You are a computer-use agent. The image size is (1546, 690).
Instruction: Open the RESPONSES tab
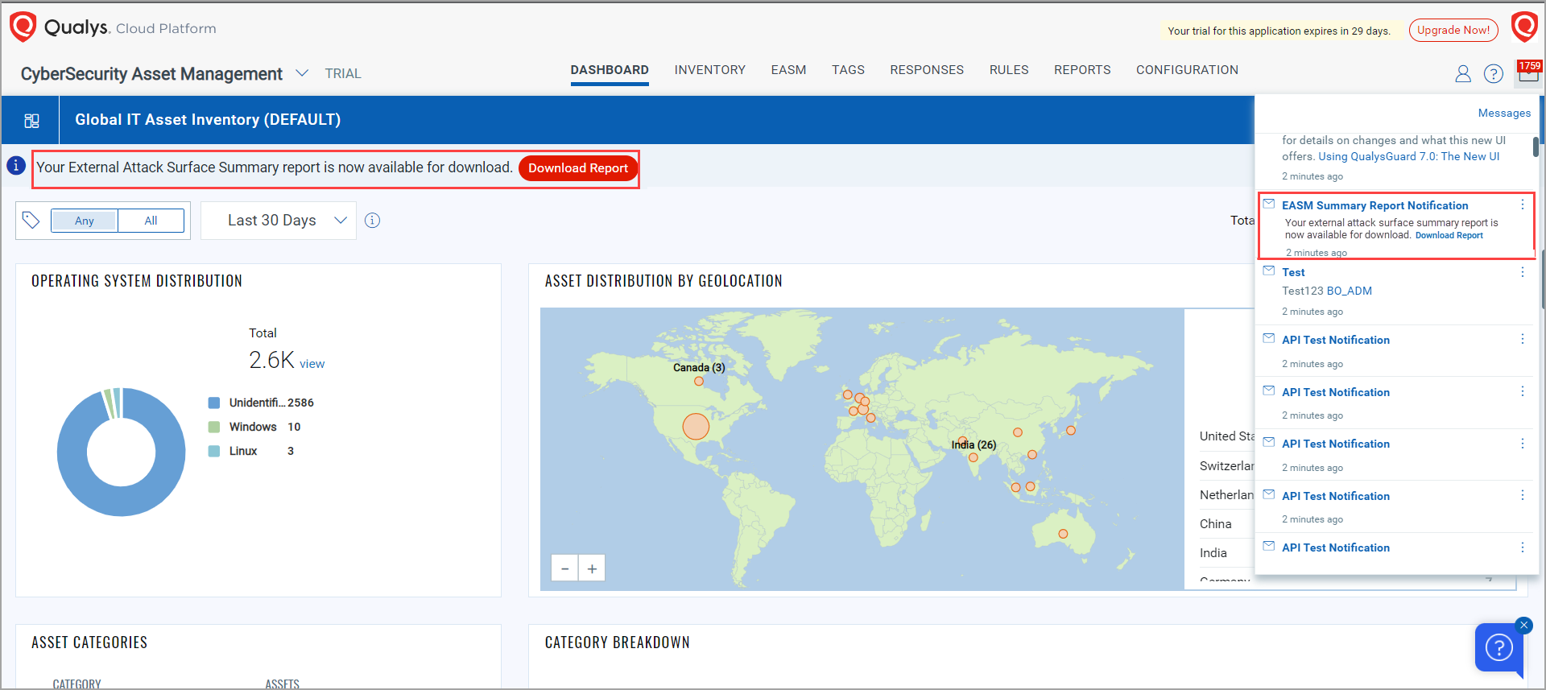(x=927, y=70)
